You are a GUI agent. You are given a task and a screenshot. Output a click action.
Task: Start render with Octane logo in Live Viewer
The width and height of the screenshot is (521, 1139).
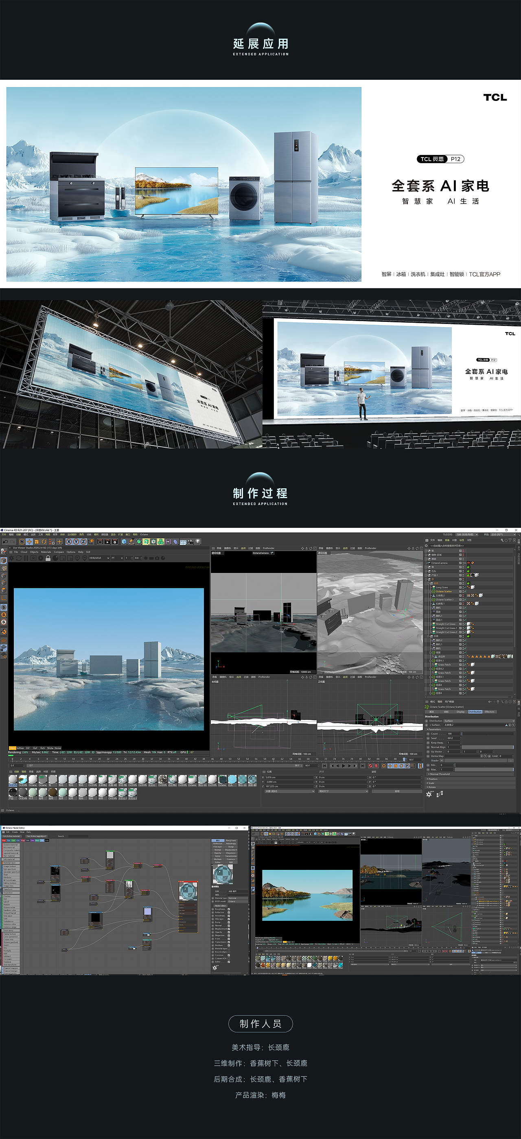pos(11,558)
